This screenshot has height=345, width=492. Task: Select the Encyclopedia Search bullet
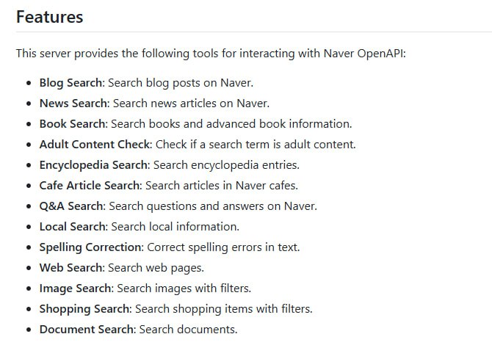[x=169, y=164]
